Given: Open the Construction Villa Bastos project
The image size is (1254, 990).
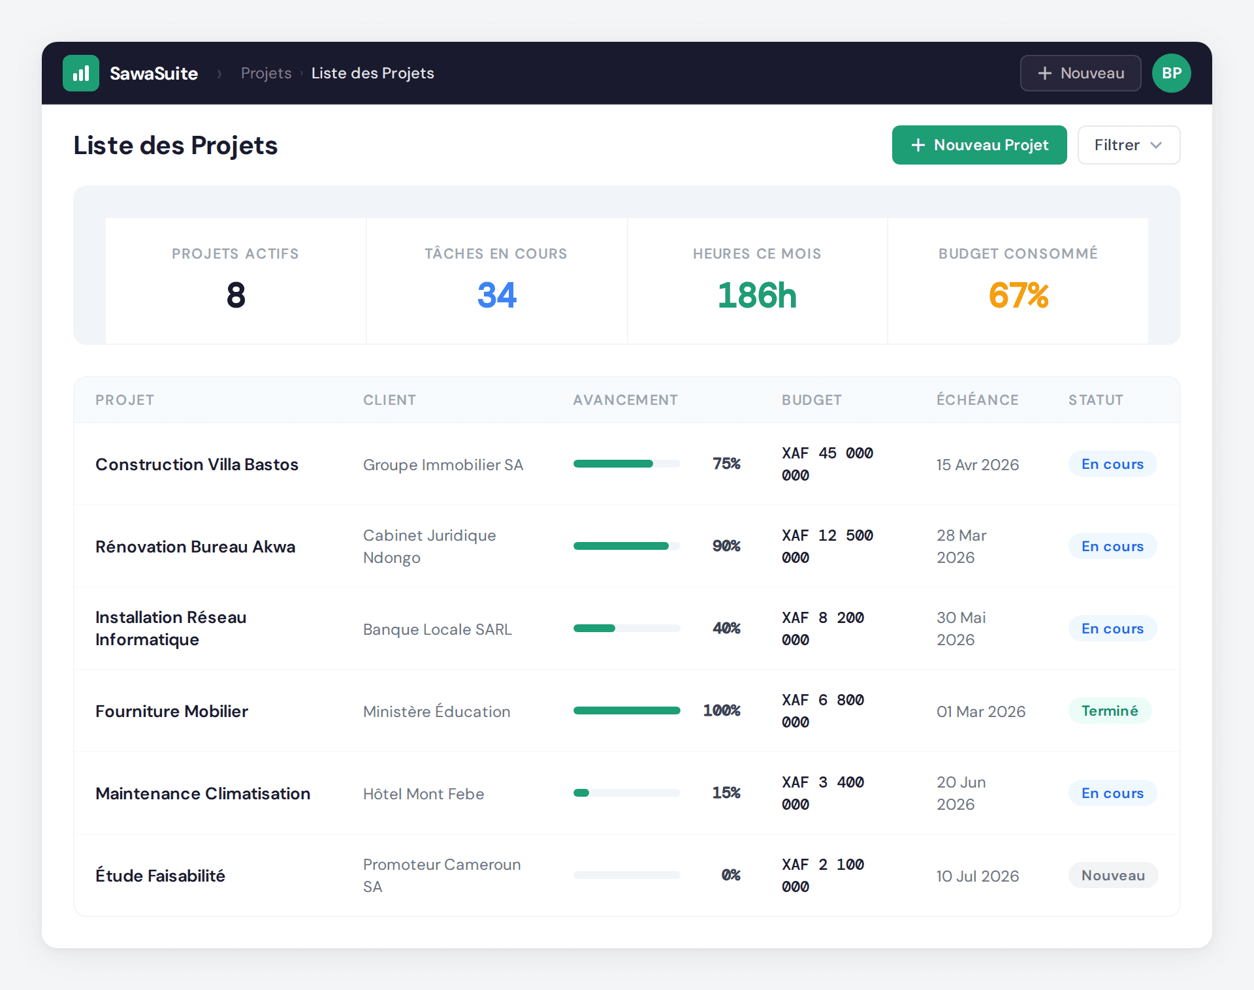Looking at the screenshot, I should pyautogui.click(x=197, y=464).
